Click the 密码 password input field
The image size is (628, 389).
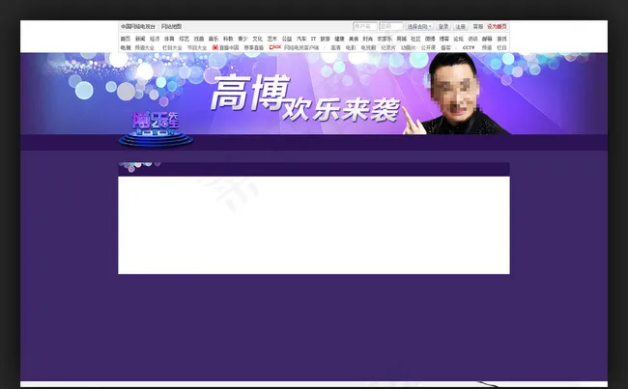[390, 27]
